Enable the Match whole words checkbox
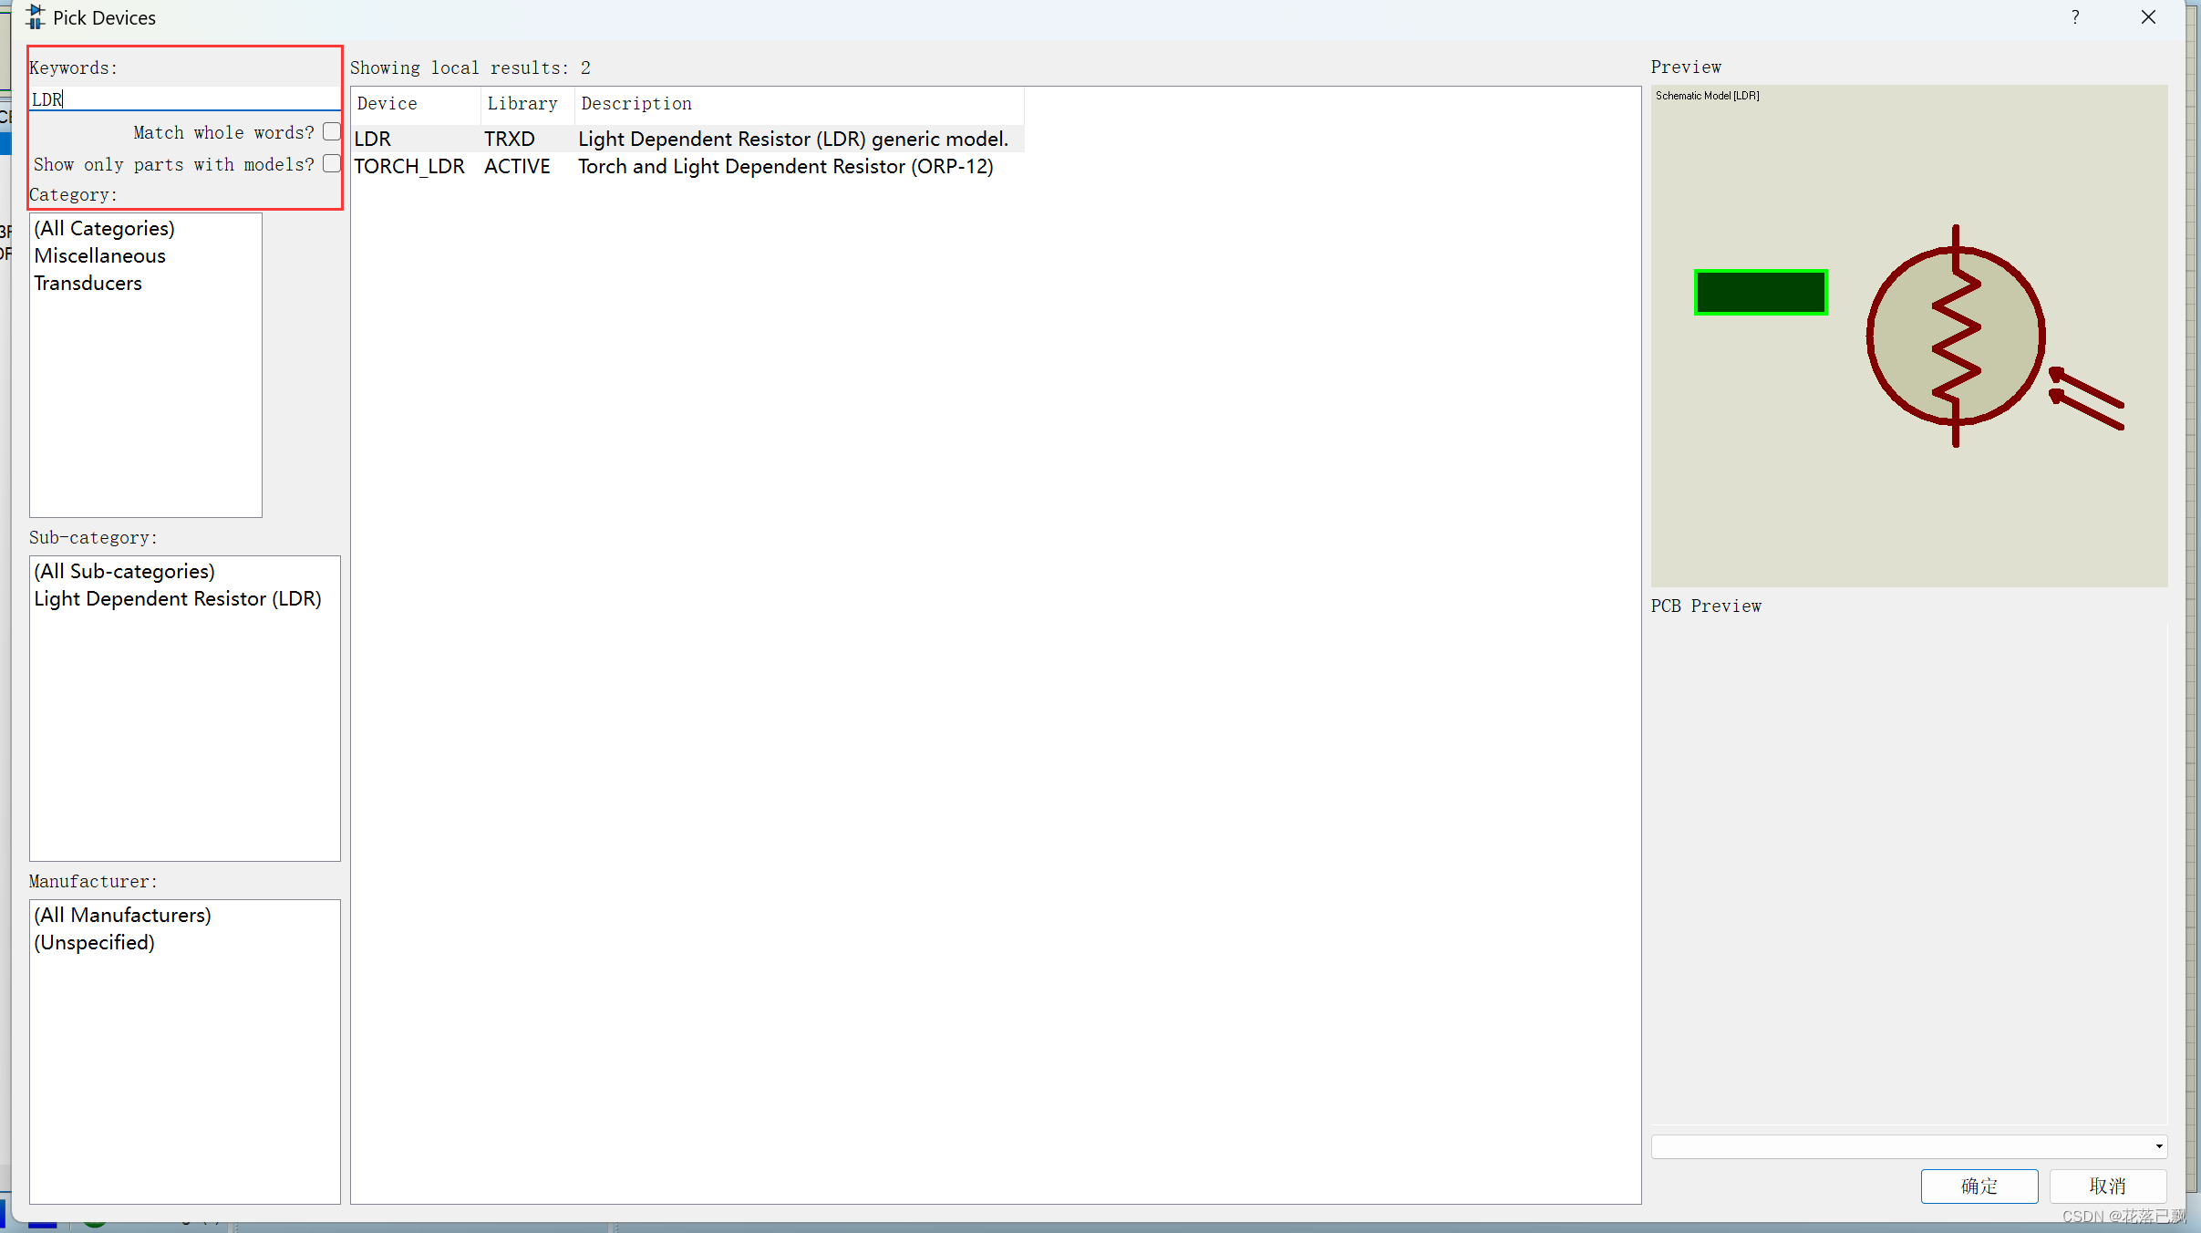Viewport: 2201px width, 1233px height. (332, 131)
